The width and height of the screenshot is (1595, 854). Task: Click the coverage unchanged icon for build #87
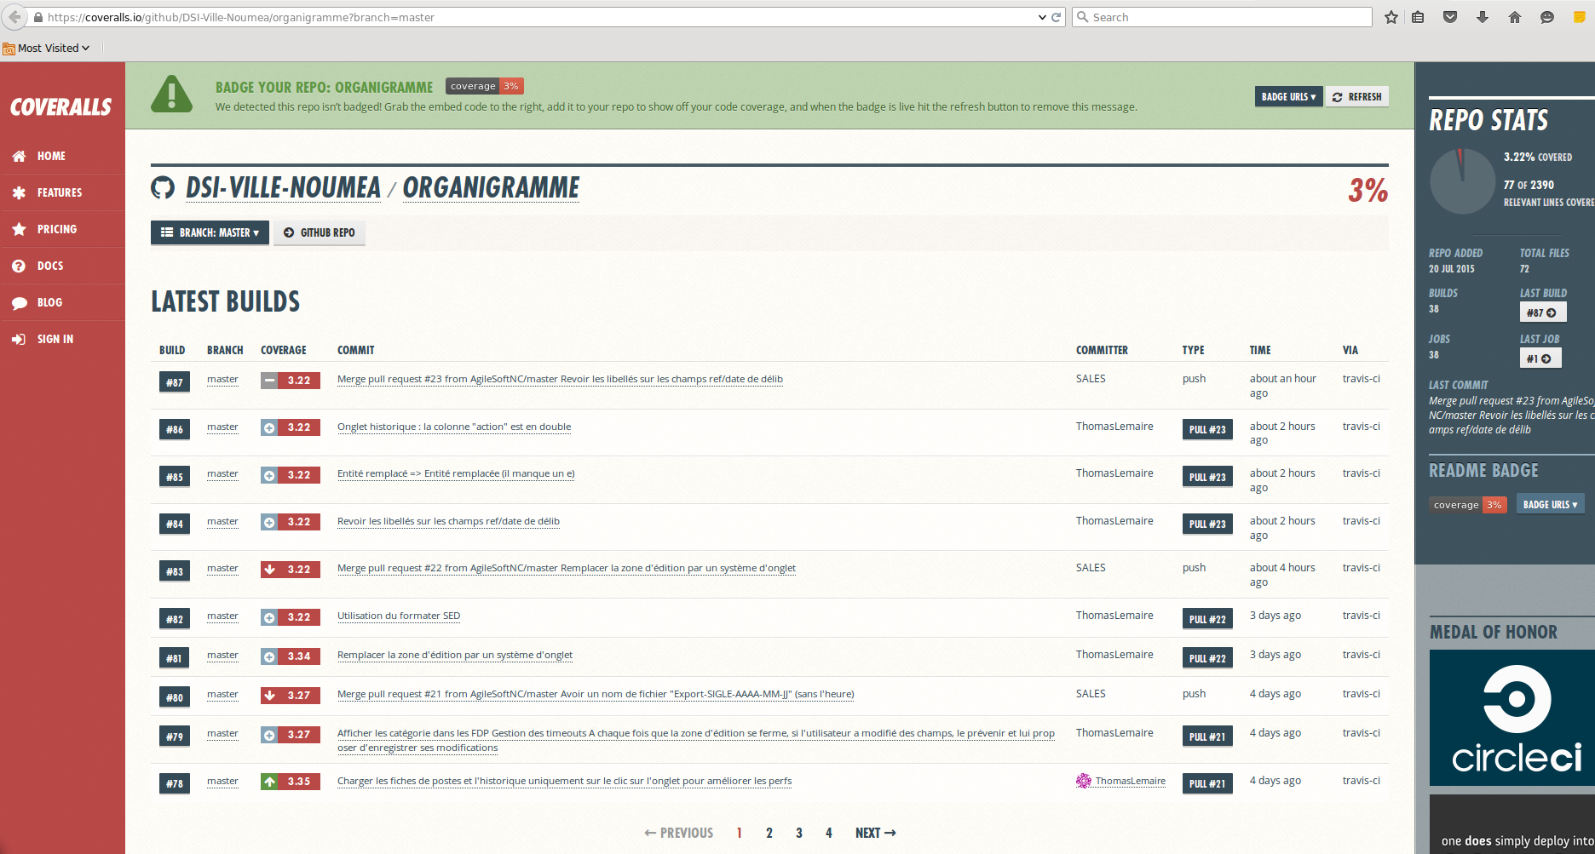pyautogui.click(x=269, y=381)
